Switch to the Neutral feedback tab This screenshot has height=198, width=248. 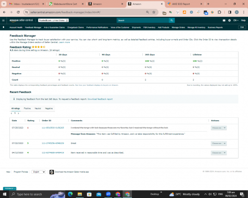click(38, 108)
